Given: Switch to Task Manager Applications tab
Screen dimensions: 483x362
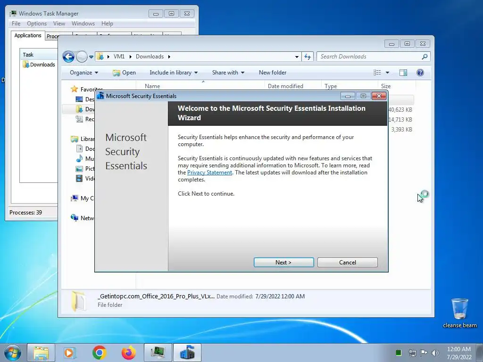Looking at the screenshot, I should pyautogui.click(x=28, y=35).
